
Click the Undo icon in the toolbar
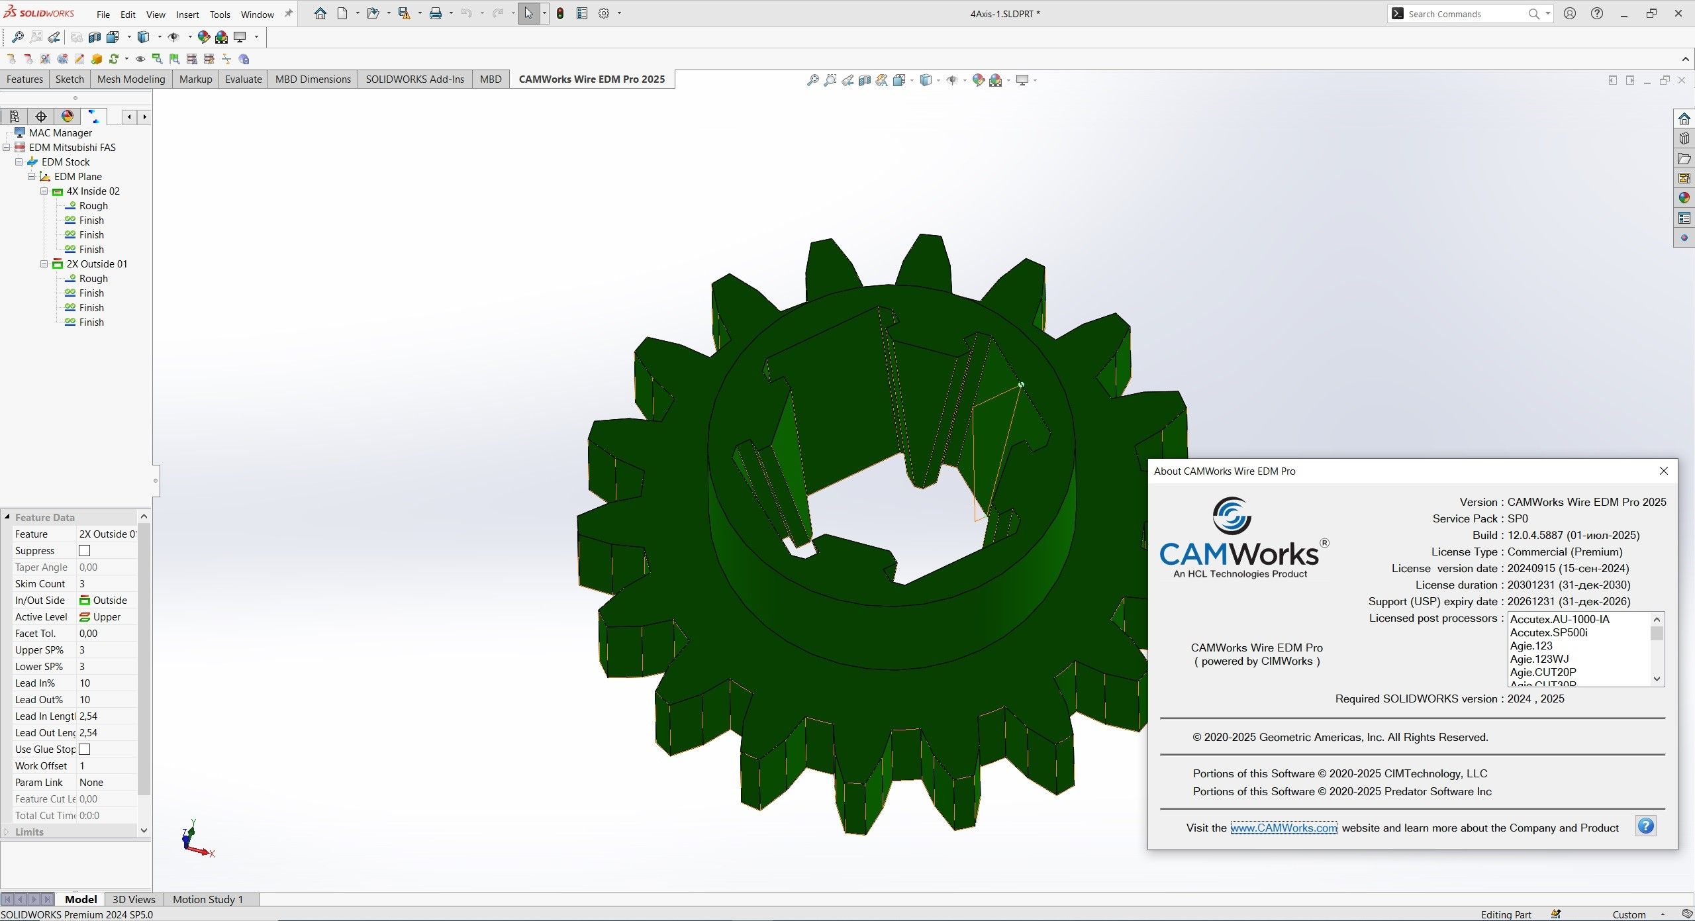467,13
